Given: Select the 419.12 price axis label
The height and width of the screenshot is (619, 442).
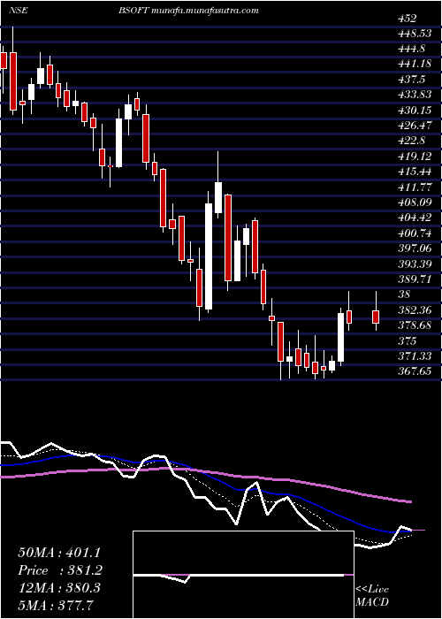Looking at the screenshot, I should [414, 157].
